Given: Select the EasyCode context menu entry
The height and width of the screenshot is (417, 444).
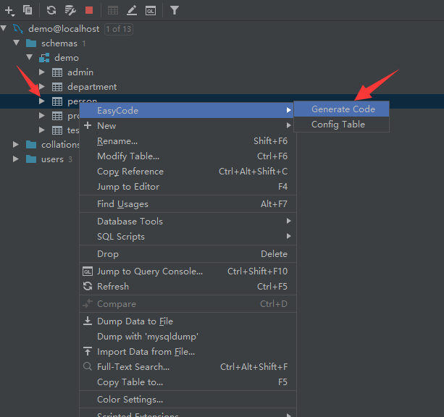Looking at the screenshot, I should 188,111.
